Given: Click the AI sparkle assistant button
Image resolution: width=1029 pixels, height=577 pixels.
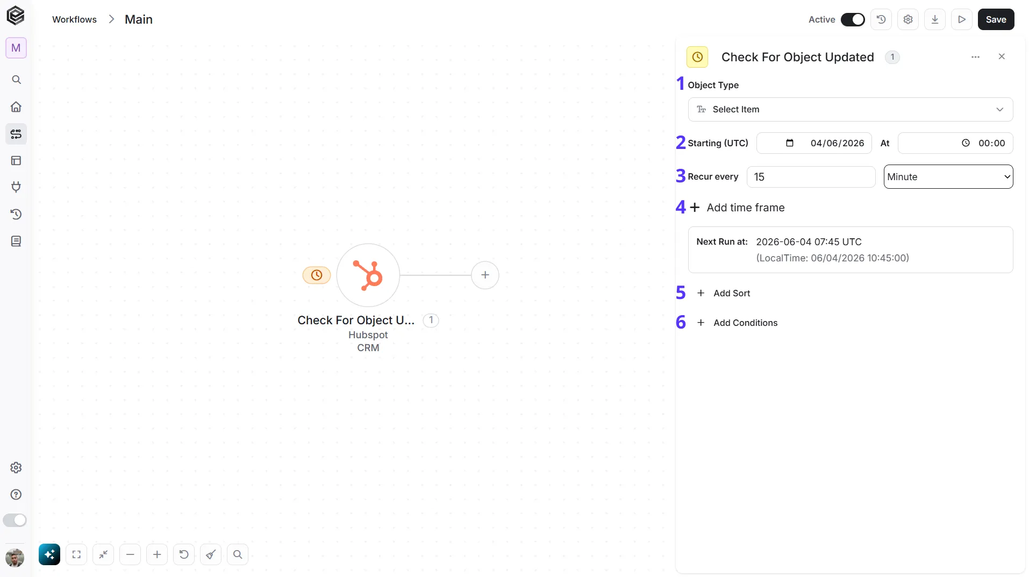Looking at the screenshot, I should click(x=49, y=554).
